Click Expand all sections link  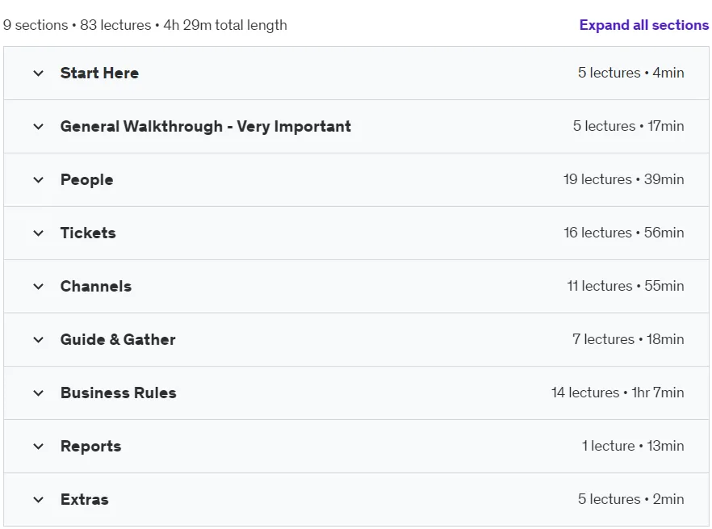644,25
